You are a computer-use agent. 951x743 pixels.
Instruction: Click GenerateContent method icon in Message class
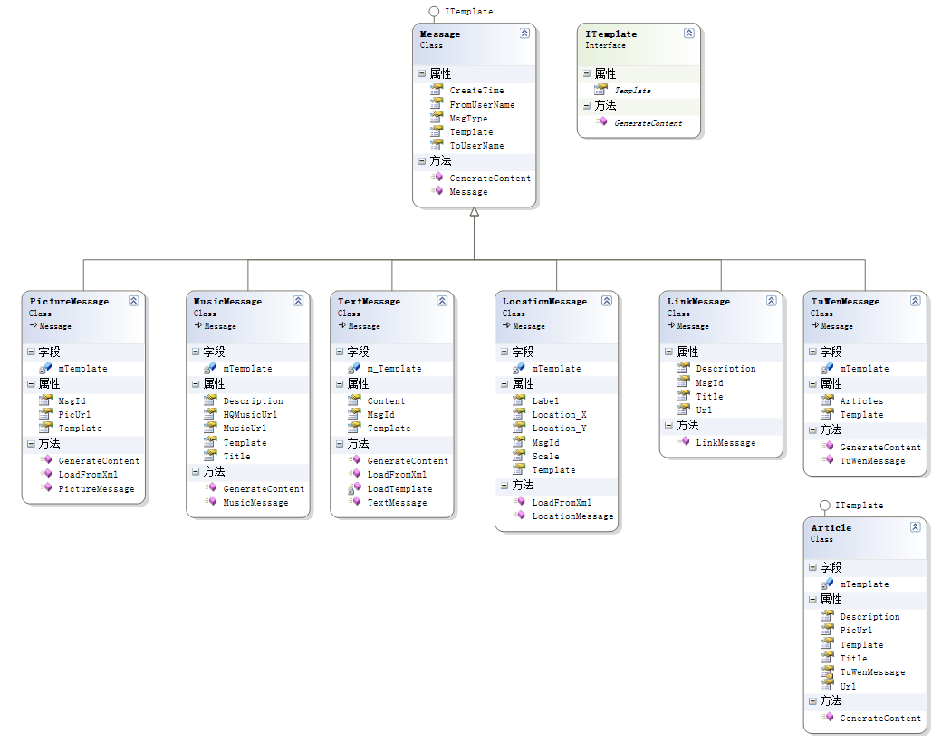[437, 177]
